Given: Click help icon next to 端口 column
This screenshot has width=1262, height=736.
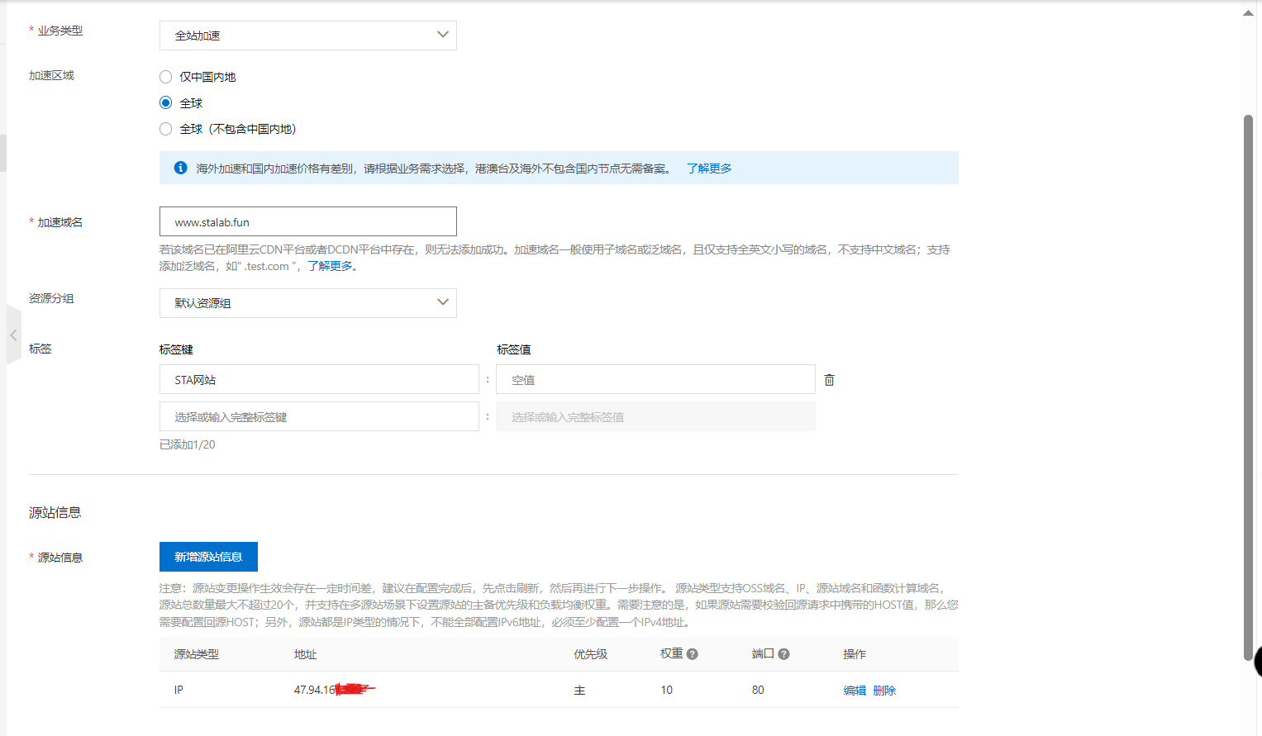Looking at the screenshot, I should click(x=783, y=654).
